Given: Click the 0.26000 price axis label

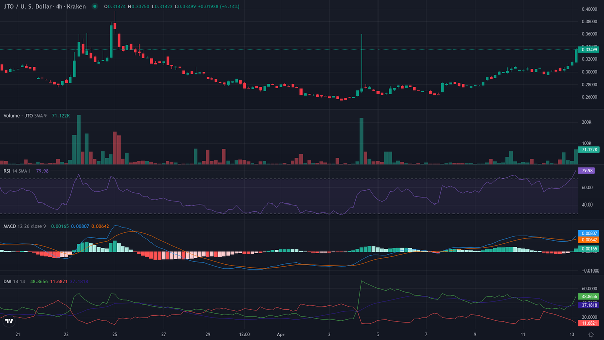Looking at the screenshot, I should coord(589,97).
